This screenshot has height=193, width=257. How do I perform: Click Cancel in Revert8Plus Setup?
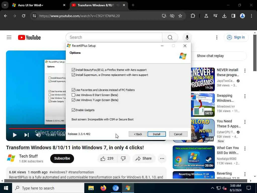pos(178,134)
